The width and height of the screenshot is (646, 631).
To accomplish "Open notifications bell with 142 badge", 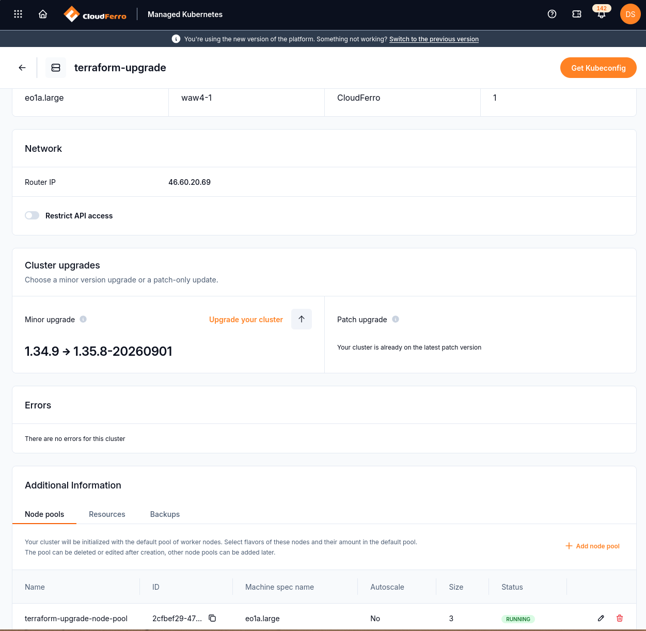I will tap(602, 13).
